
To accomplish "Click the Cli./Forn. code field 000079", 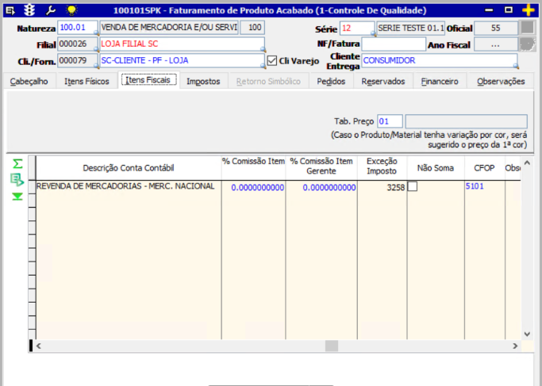I will 78,61.
